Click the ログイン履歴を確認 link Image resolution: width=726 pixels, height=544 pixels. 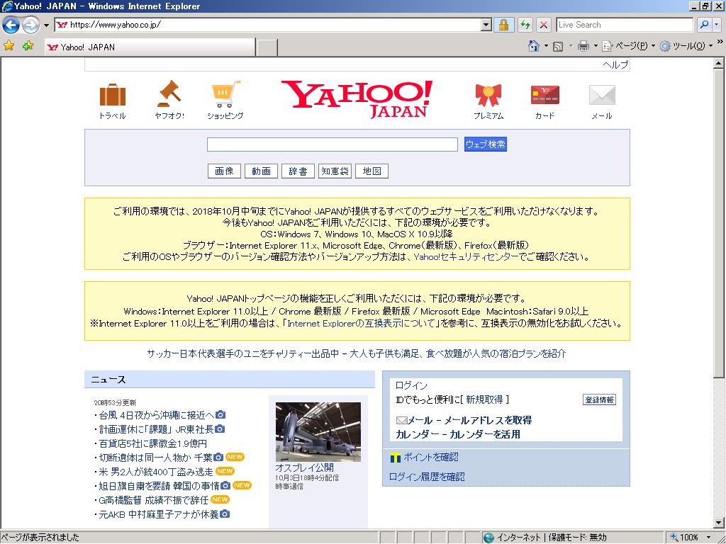tap(426, 477)
